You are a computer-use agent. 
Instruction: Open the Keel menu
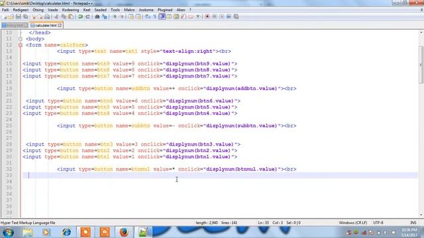(87, 10)
